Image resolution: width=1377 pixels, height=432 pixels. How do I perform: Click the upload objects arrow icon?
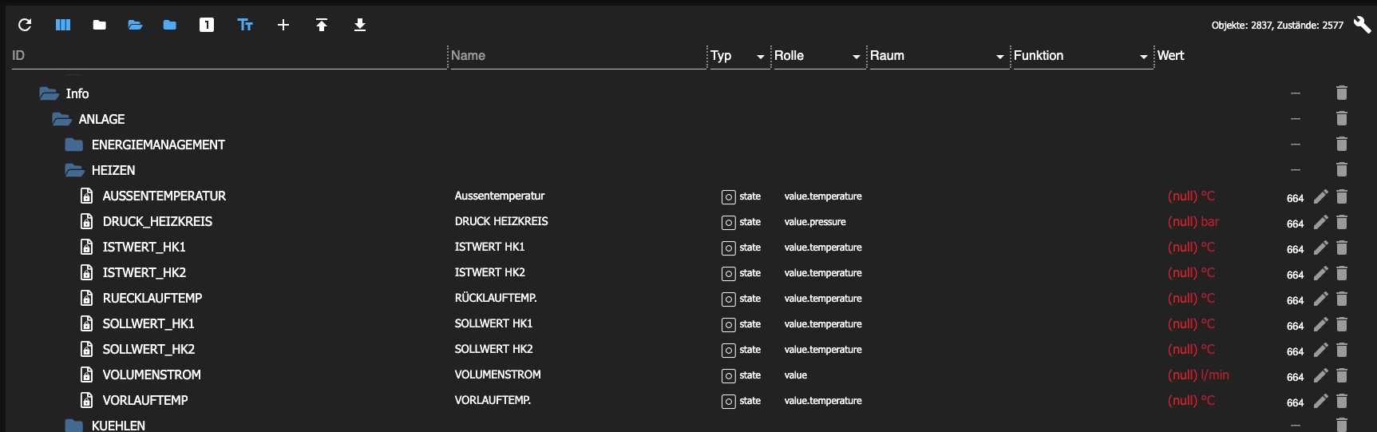click(322, 25)
